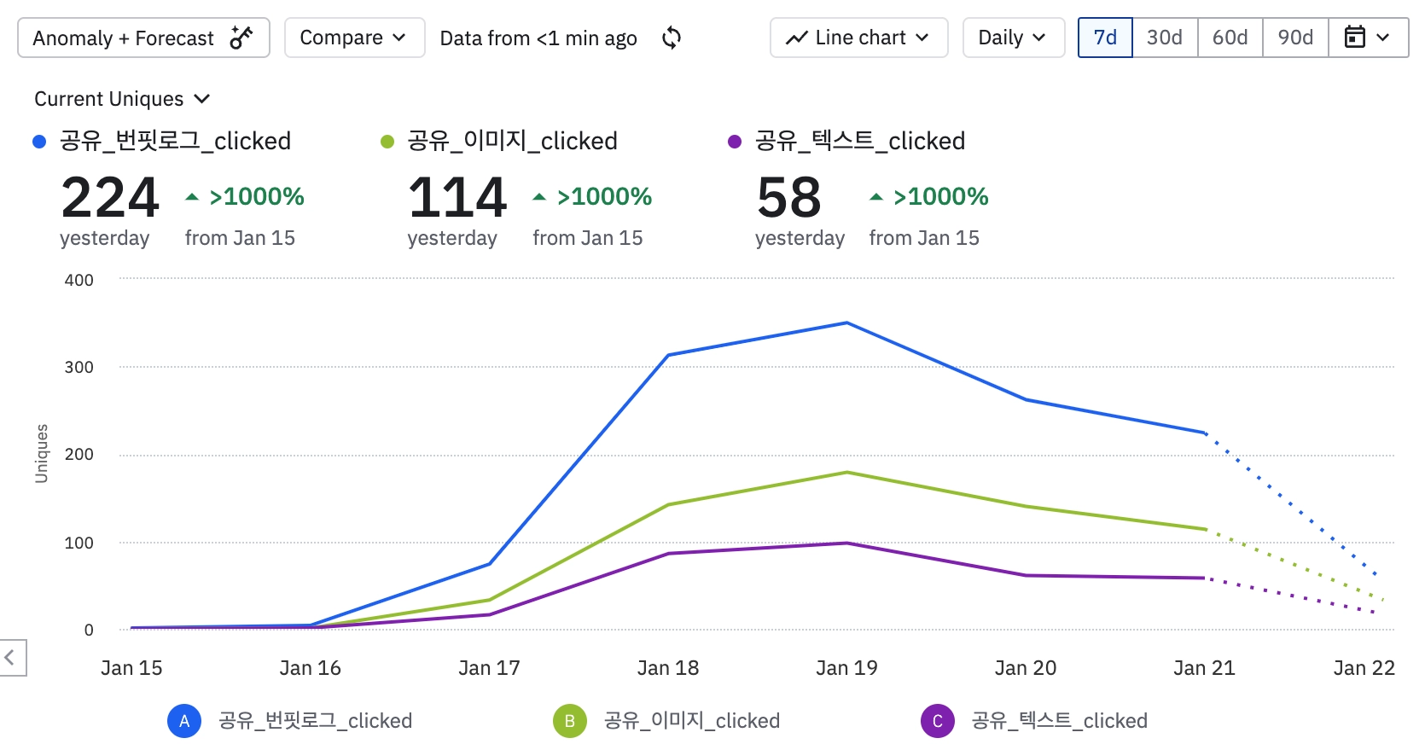The width and height of the screenshot is (1425, 744).
Task: Click the 224 yesterday uniques value
Action: pyautogui.click(x=110, y=198)
